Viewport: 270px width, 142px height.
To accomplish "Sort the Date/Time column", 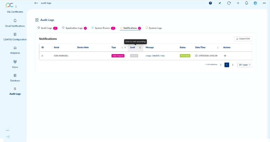I will (x=218, y=48).
